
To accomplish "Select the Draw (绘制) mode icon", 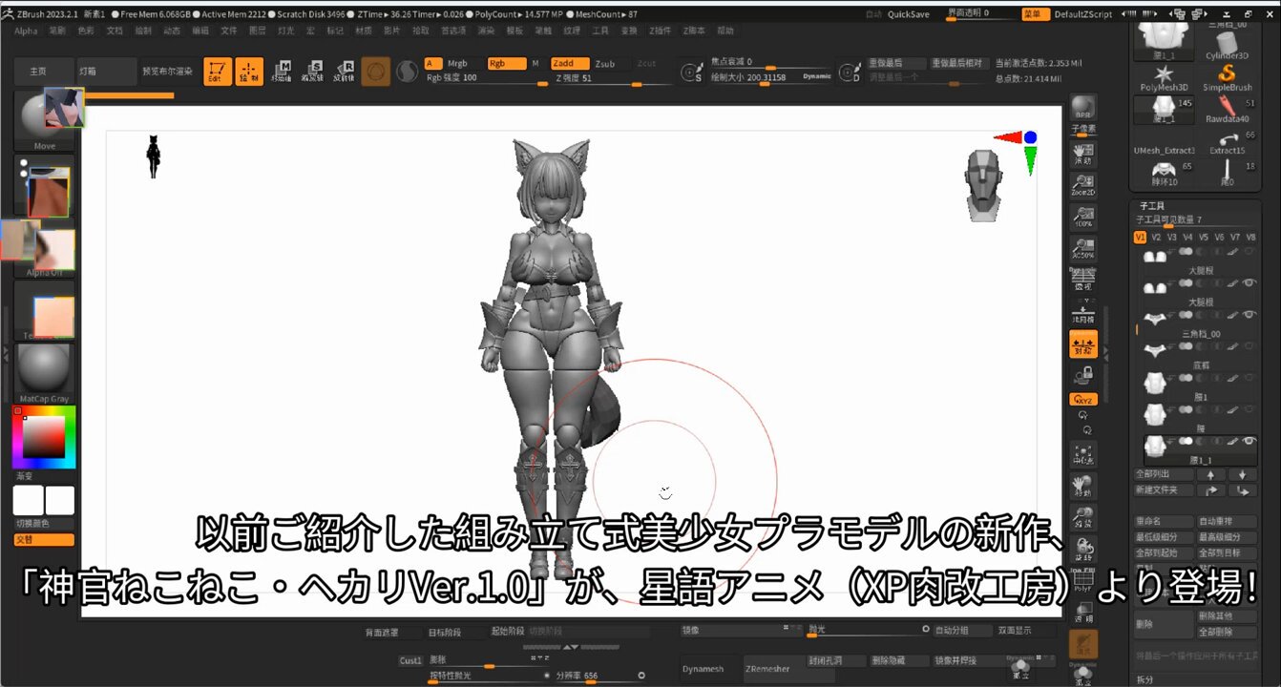I will pos(249,73).
